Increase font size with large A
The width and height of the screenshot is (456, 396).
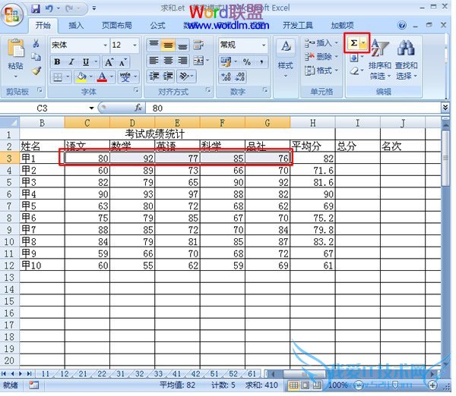click(x=109, y=62)
